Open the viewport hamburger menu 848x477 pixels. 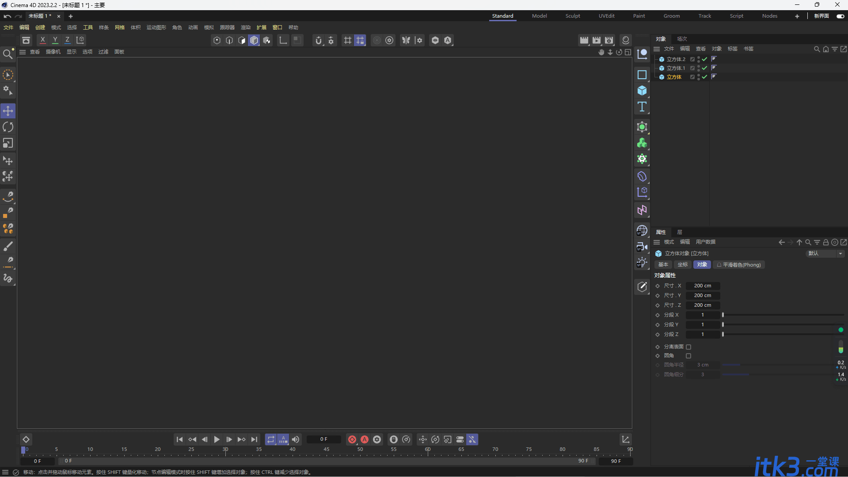(23, 52)
